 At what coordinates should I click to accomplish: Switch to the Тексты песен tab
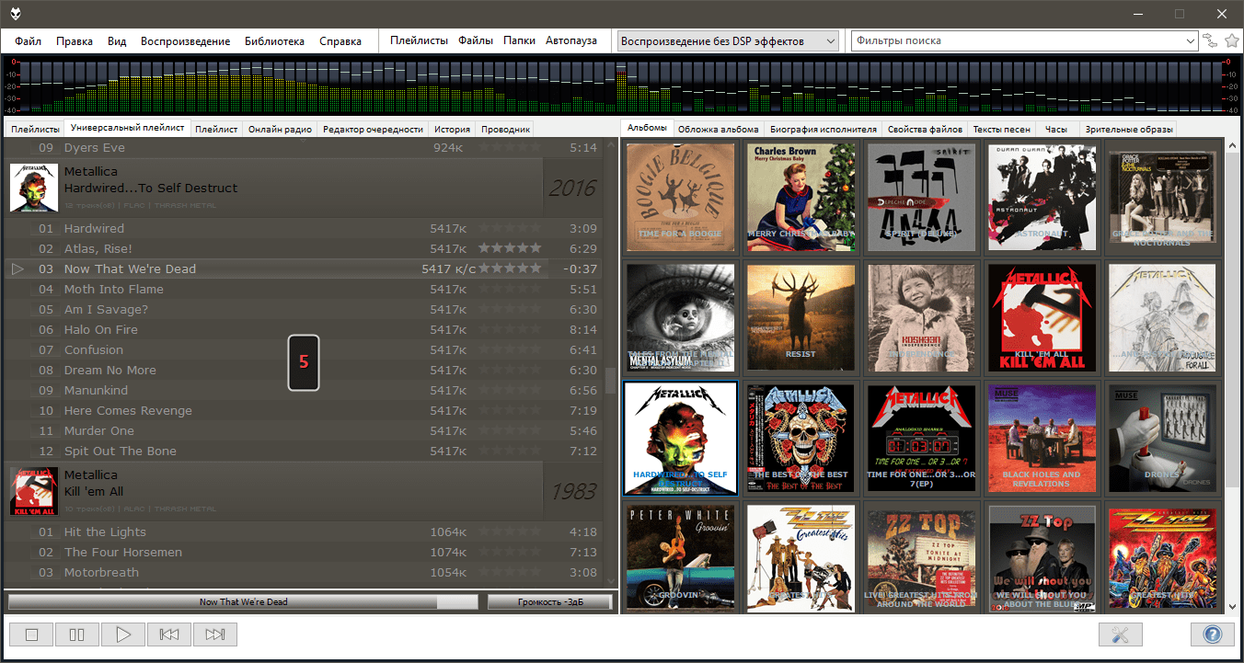click(x=1002, y=130)
